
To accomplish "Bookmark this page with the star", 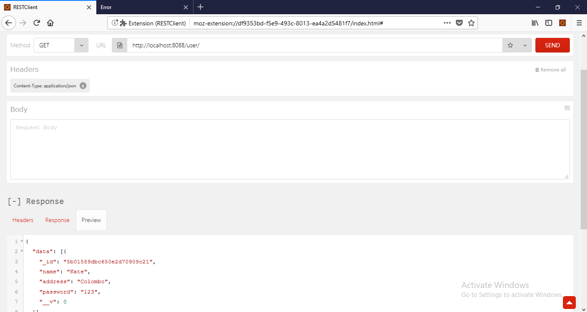I will point(471,23).
